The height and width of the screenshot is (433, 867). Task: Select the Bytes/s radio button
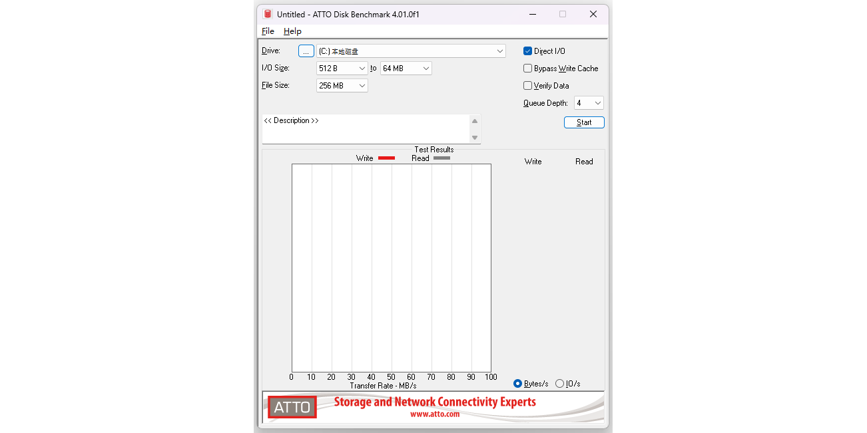coord(517,384)
